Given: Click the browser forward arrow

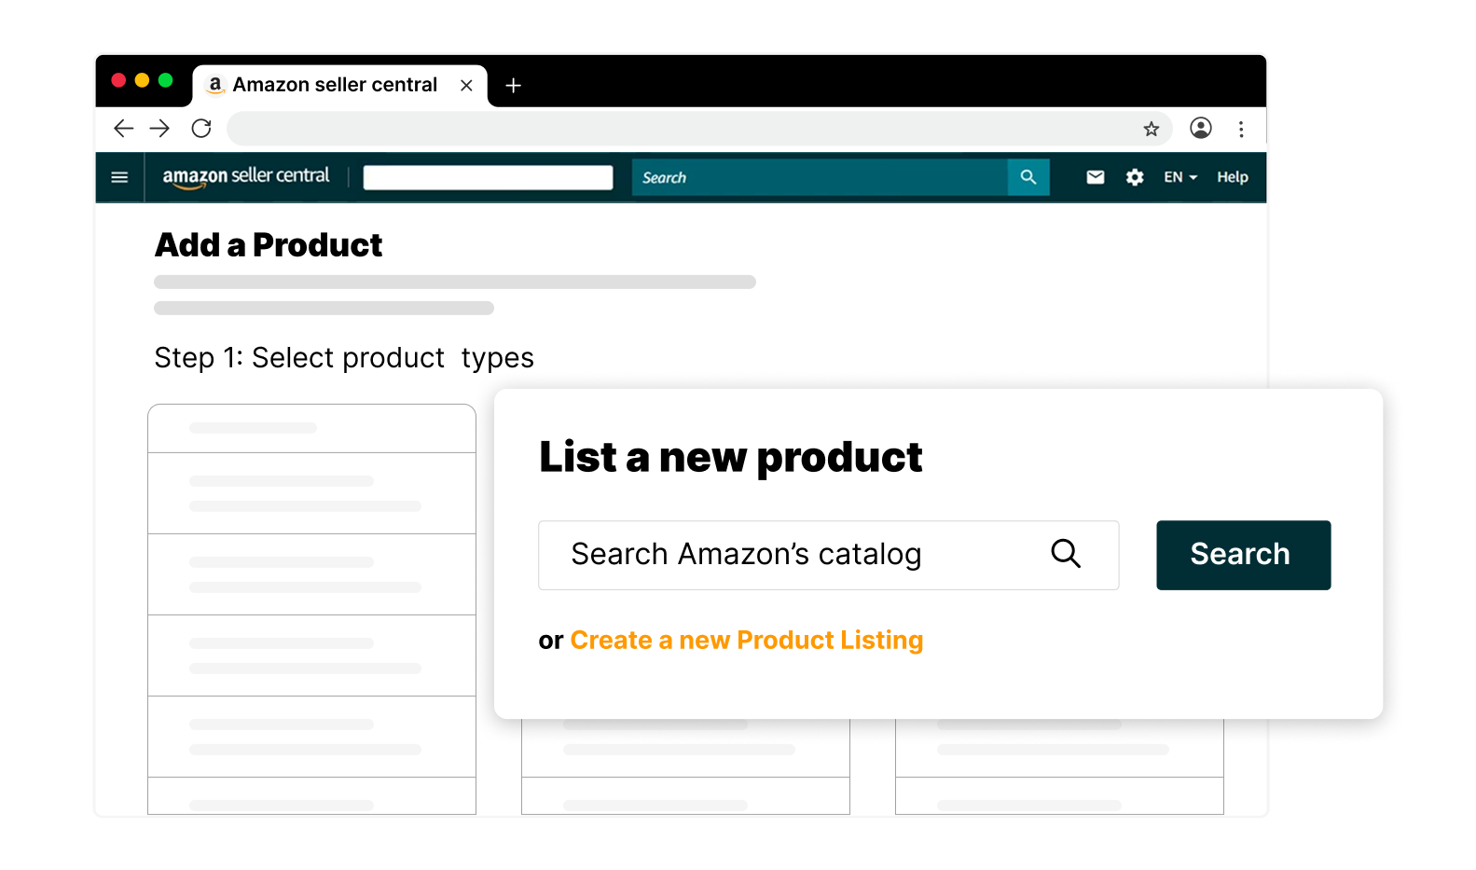Looking at the screenshot, I should coord(160,128).
